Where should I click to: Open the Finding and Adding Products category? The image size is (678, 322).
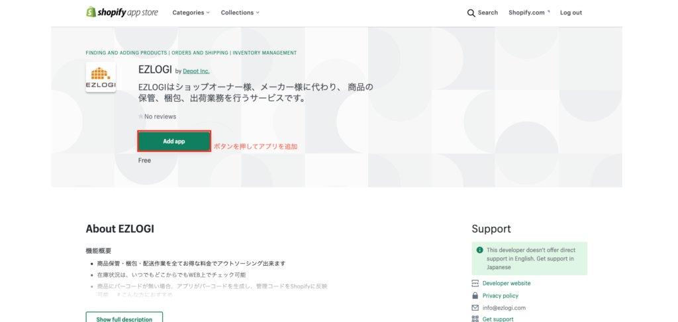point(126,53)
